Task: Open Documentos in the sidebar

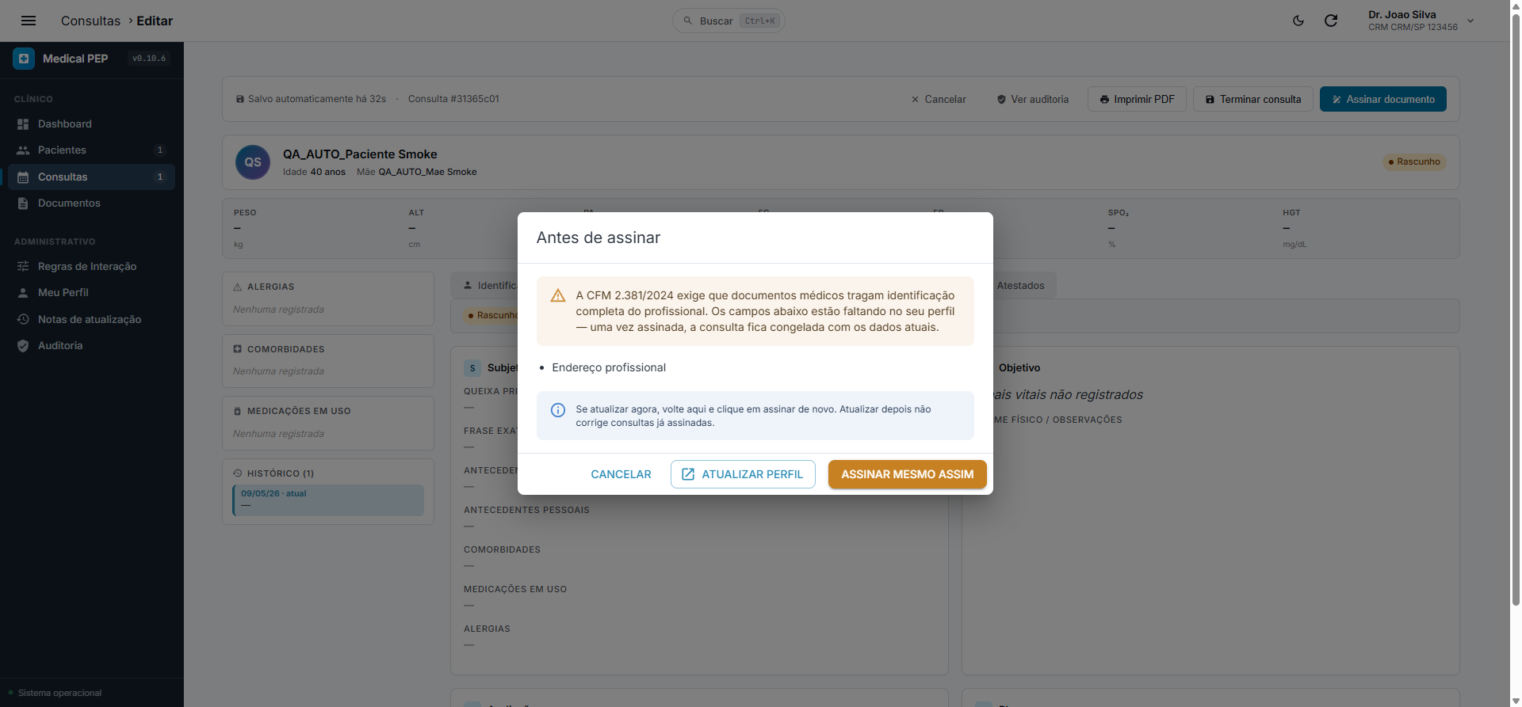Action: (x=92, y=203)
